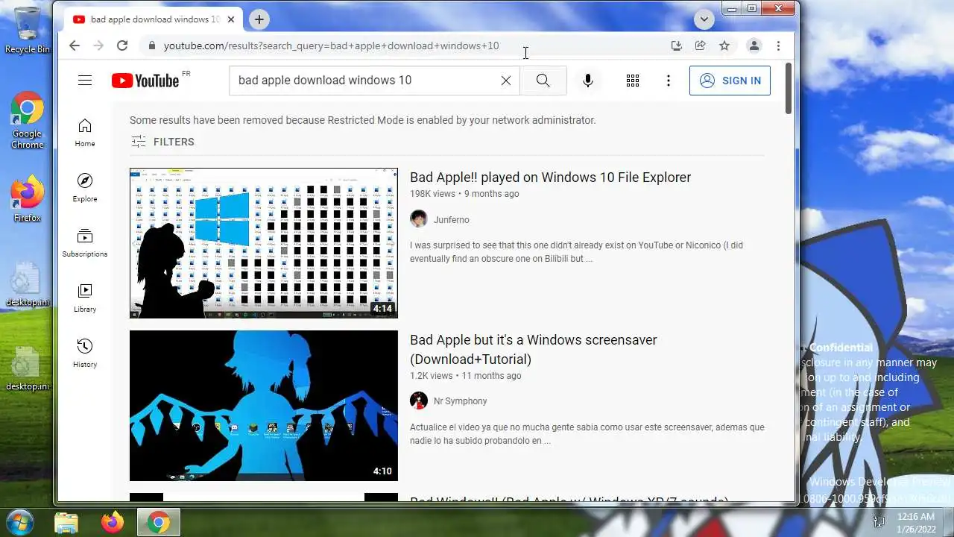Click the Chrome taskbar button

click(x=158, y=522)
